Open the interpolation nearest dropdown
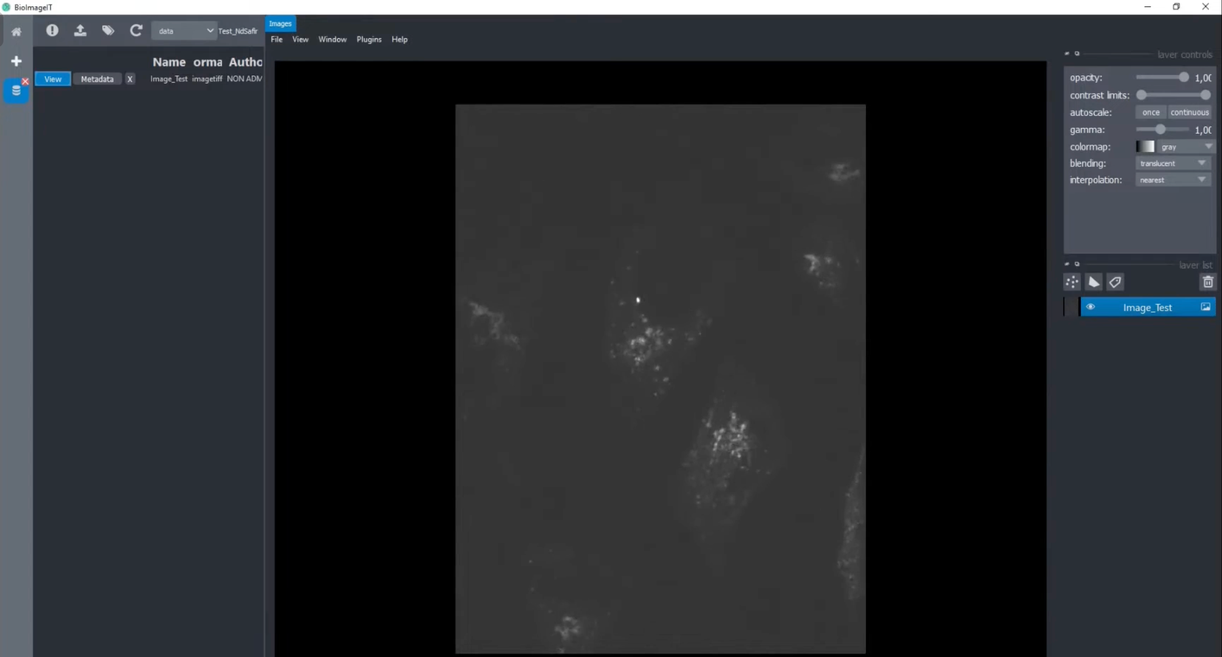Image resolution: width=1222 pixels, height=657 pixels. pos(1173,180)
